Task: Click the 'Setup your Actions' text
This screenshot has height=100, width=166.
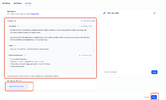Action: (x=15, y=81)
